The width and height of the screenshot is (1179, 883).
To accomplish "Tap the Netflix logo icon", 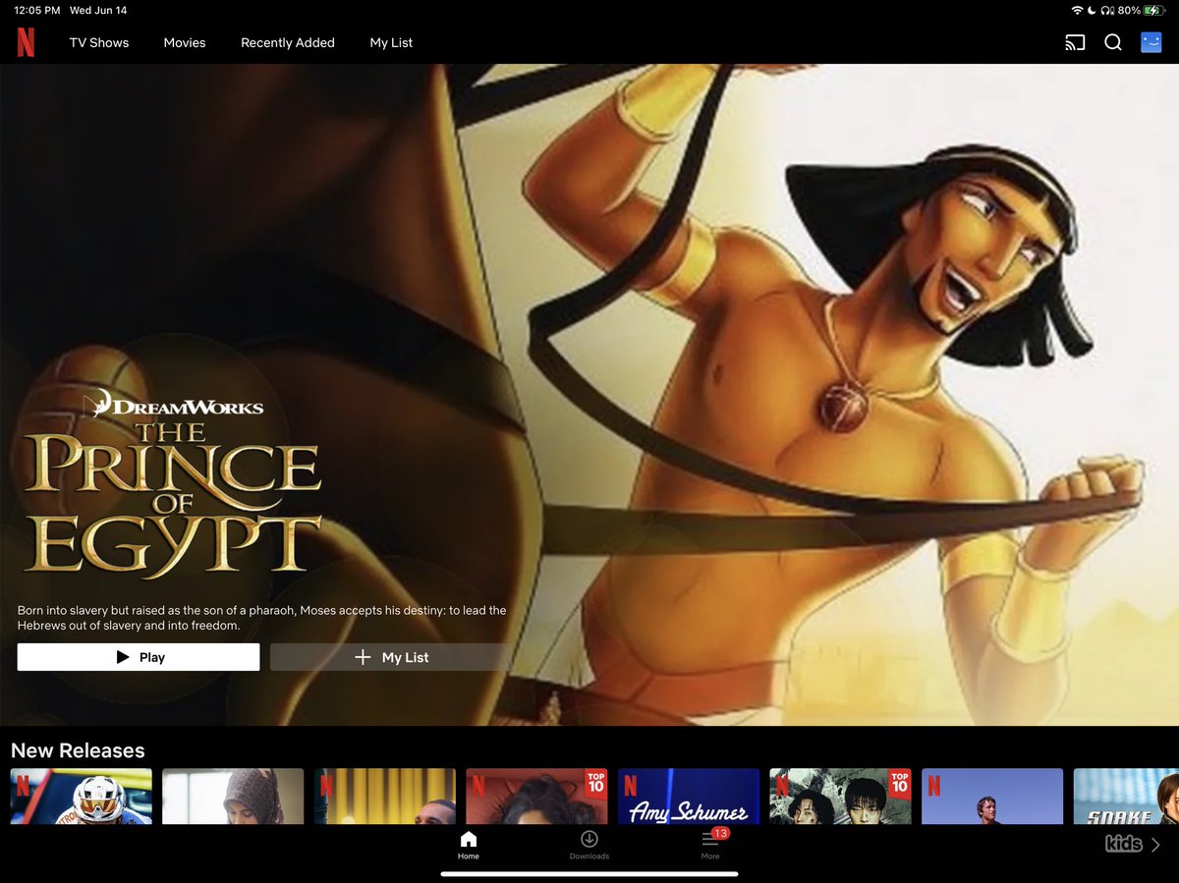I will [x=26, y=42].
